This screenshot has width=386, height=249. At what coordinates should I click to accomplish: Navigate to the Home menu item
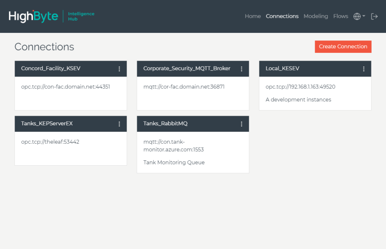point(253,16)
